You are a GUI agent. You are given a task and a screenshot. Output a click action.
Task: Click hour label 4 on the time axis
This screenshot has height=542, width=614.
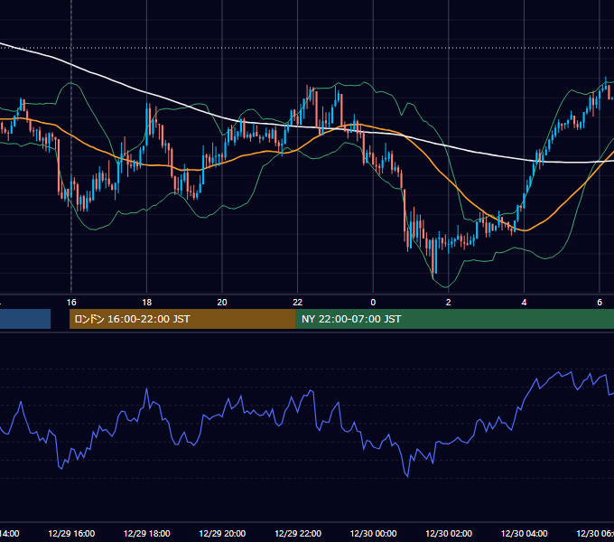524,303
